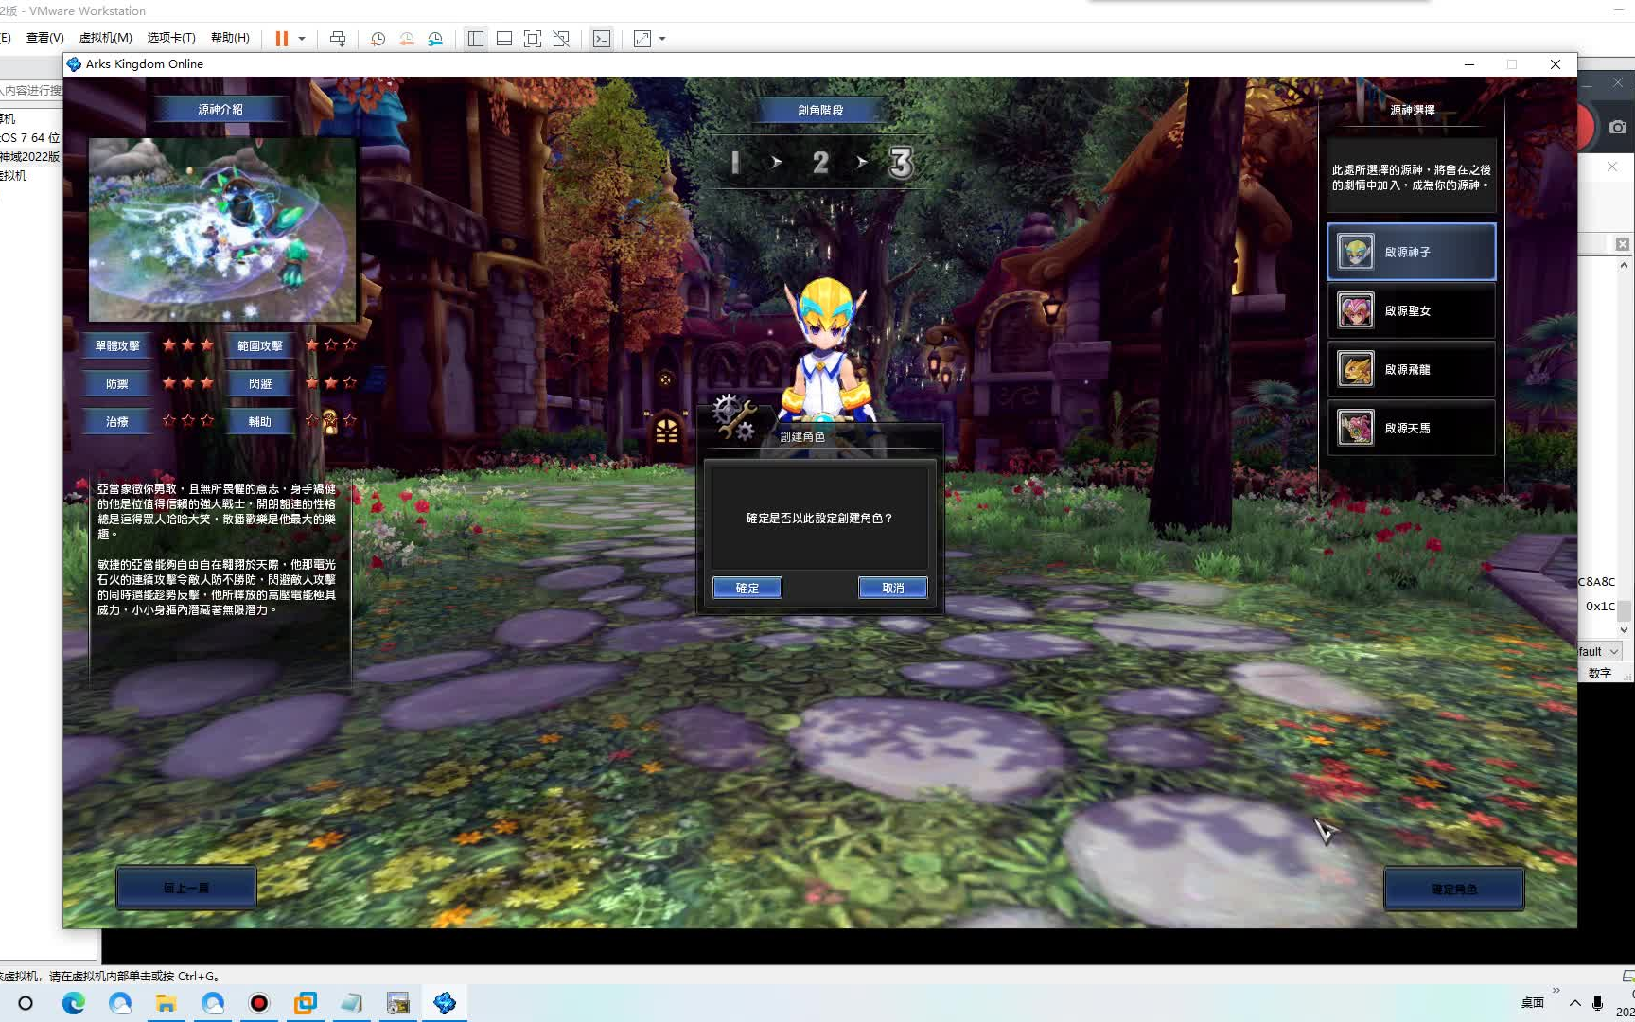Confirm character creation with 確定 button
The height and width of the screenshot is (1022, 1635).
(747, 588)
